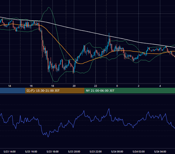
Task: Select the blue session bar before ロンドン
Action: [13, 91]
